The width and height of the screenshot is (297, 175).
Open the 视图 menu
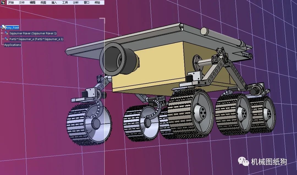[43, 2]
